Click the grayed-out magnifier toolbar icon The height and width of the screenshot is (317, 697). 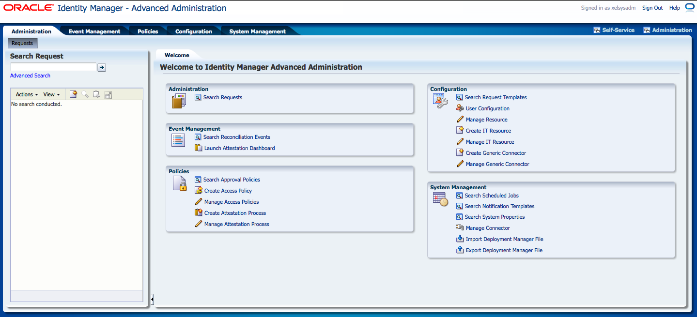click(x=85, y=94)
